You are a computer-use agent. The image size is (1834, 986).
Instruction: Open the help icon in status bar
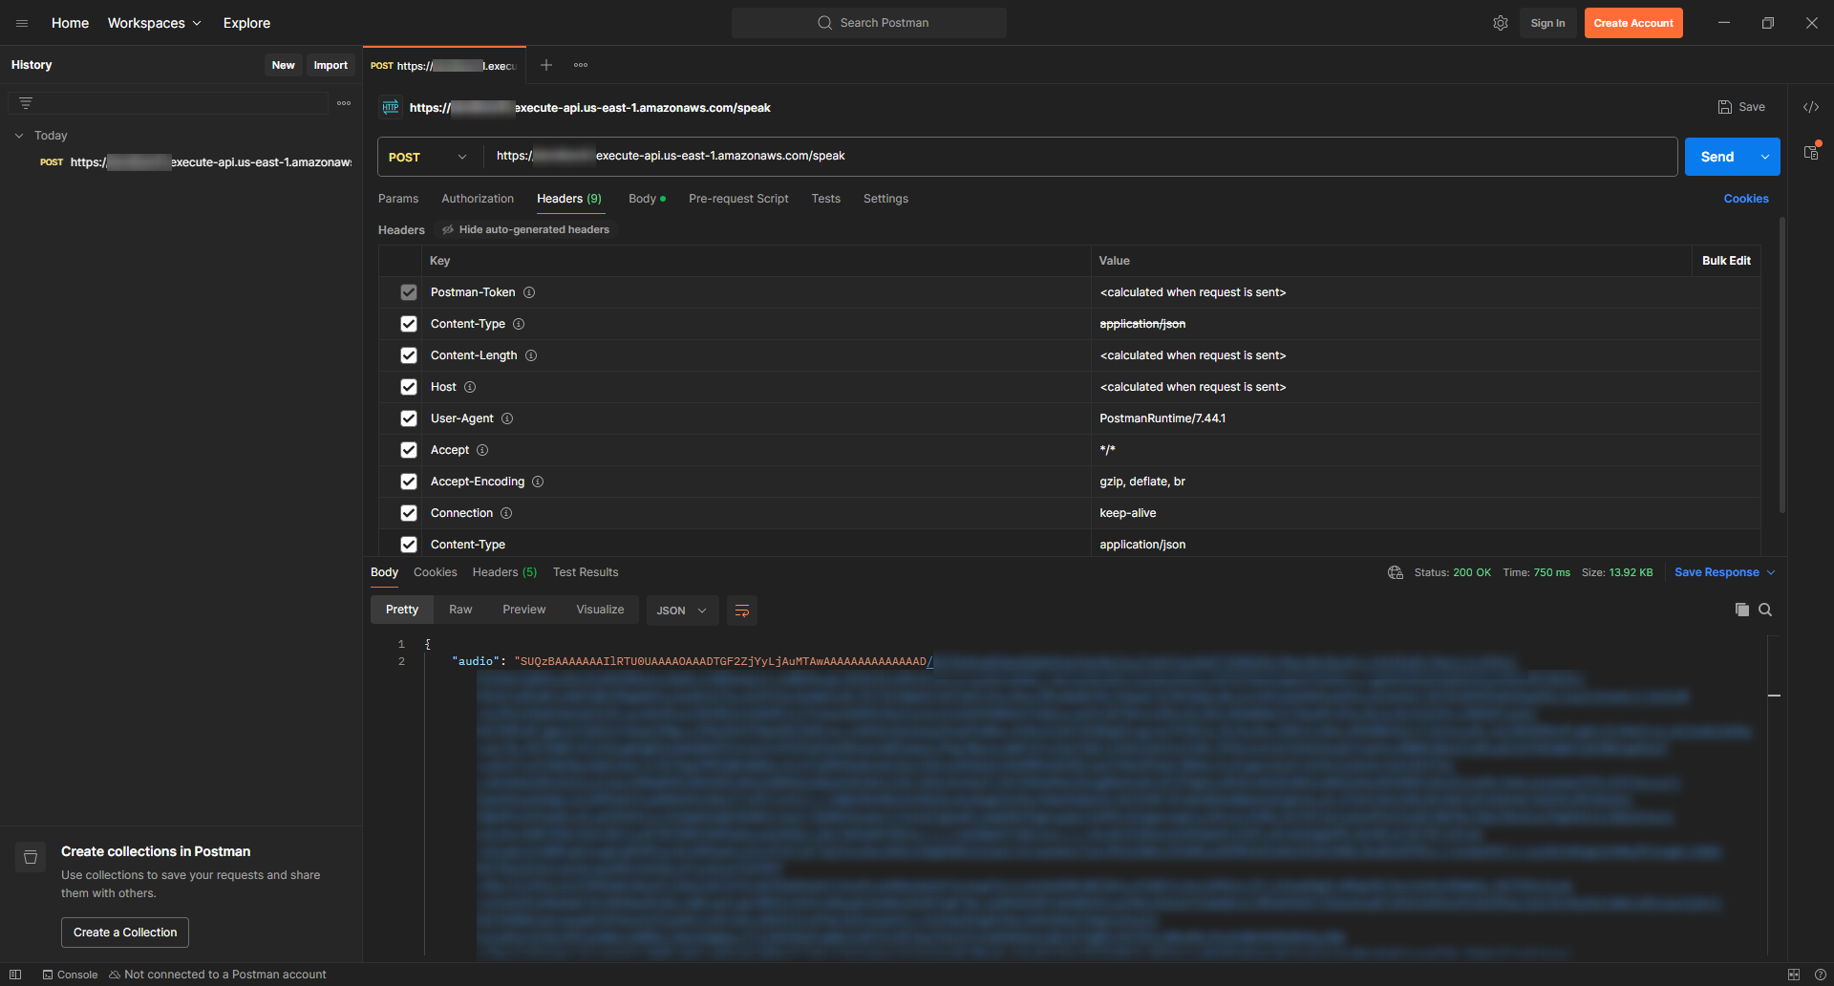coord(1820,975)
